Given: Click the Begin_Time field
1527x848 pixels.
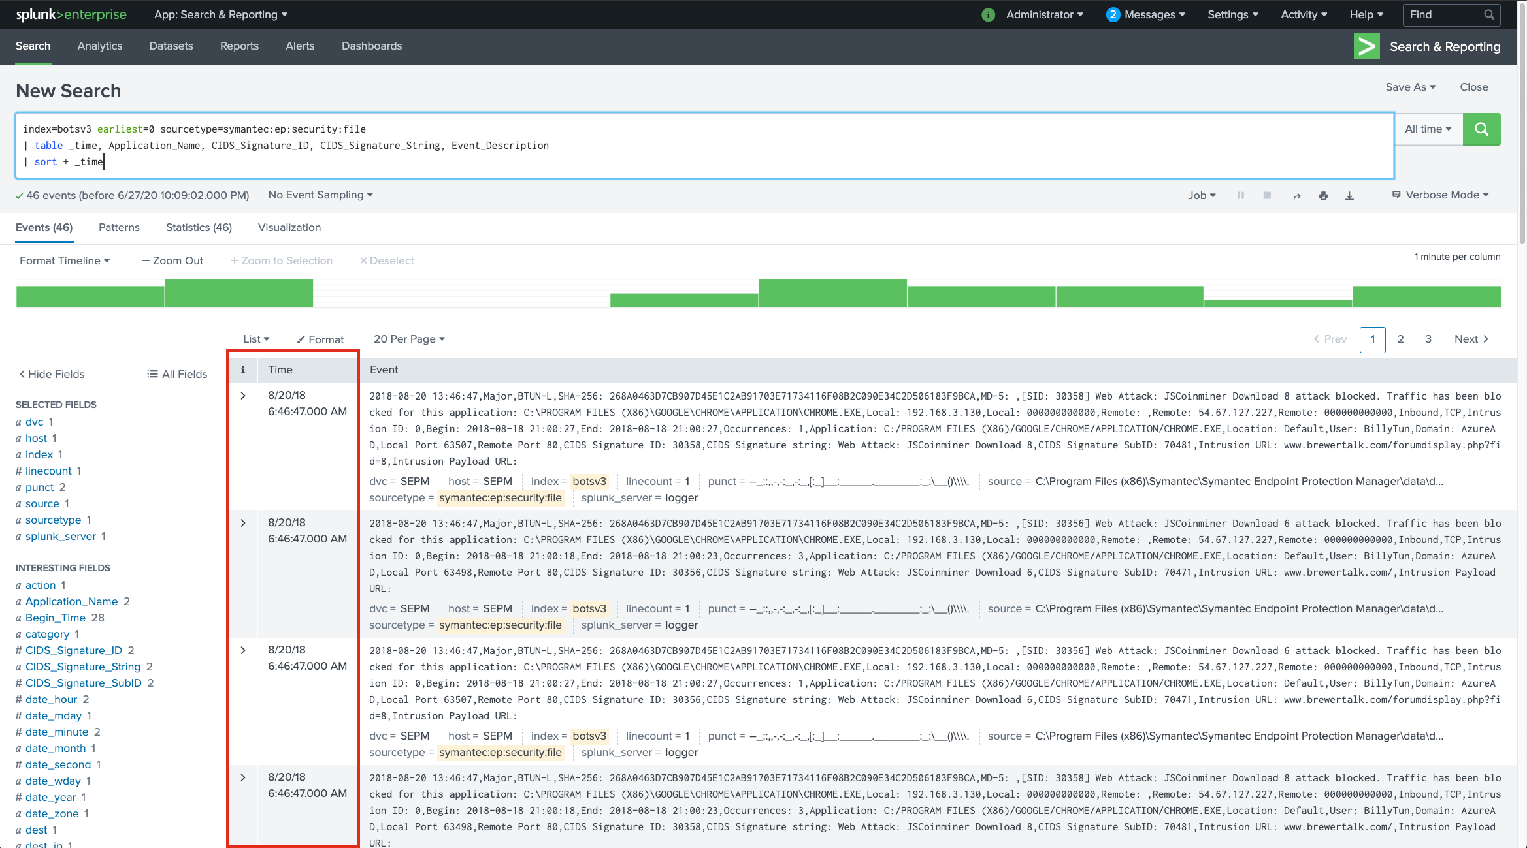Looking at the screenshot, I should click(56, 618).
